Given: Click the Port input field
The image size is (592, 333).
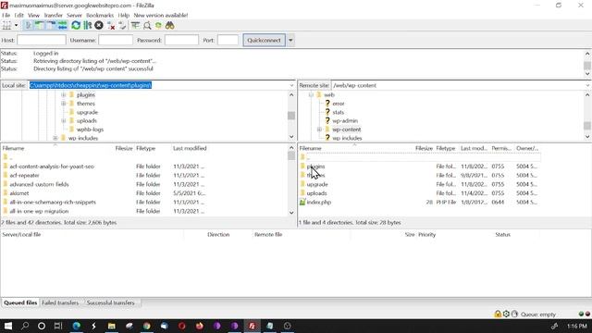Looking at the screenshot, I should [228, 40].
